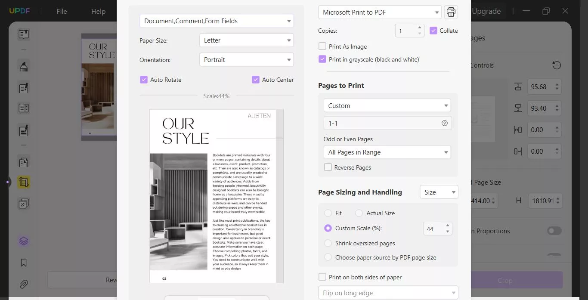Open the Watermark/background tool in sidebar
This screenshot has height=300, width=588.
click(24, 203)
